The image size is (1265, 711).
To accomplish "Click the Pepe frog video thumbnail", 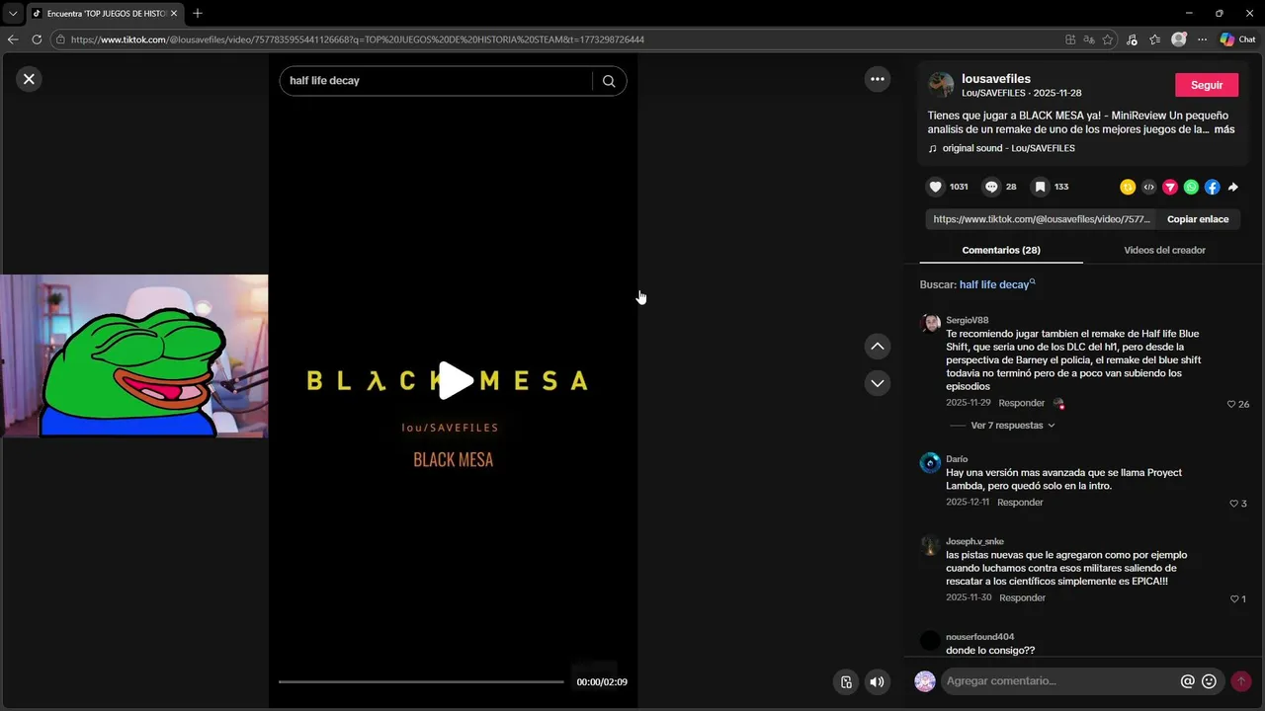I will click(x=134, y=356).
